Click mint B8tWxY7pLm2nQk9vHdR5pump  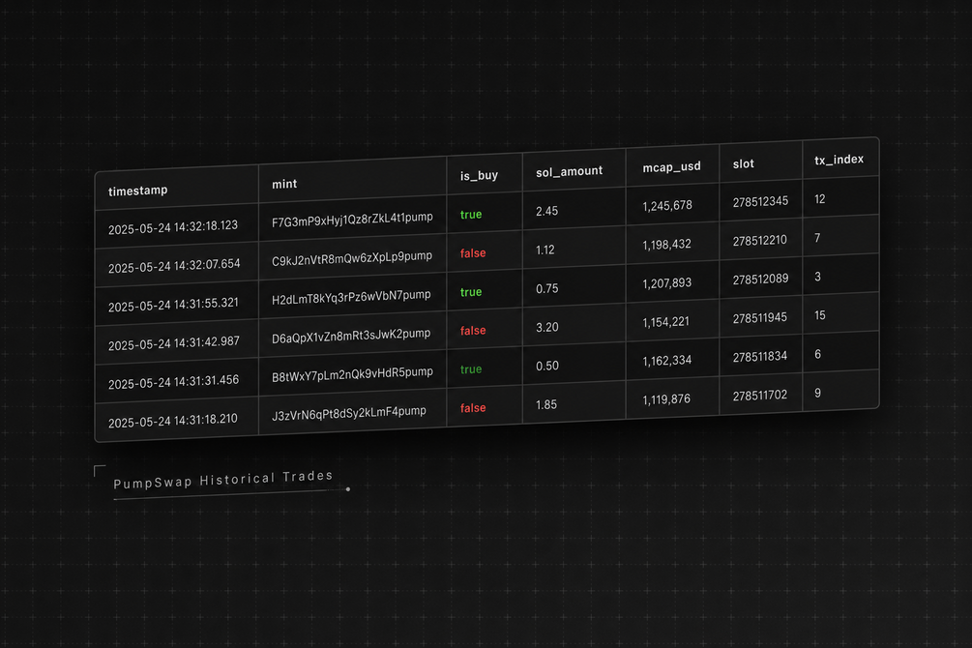pos(352,374)
